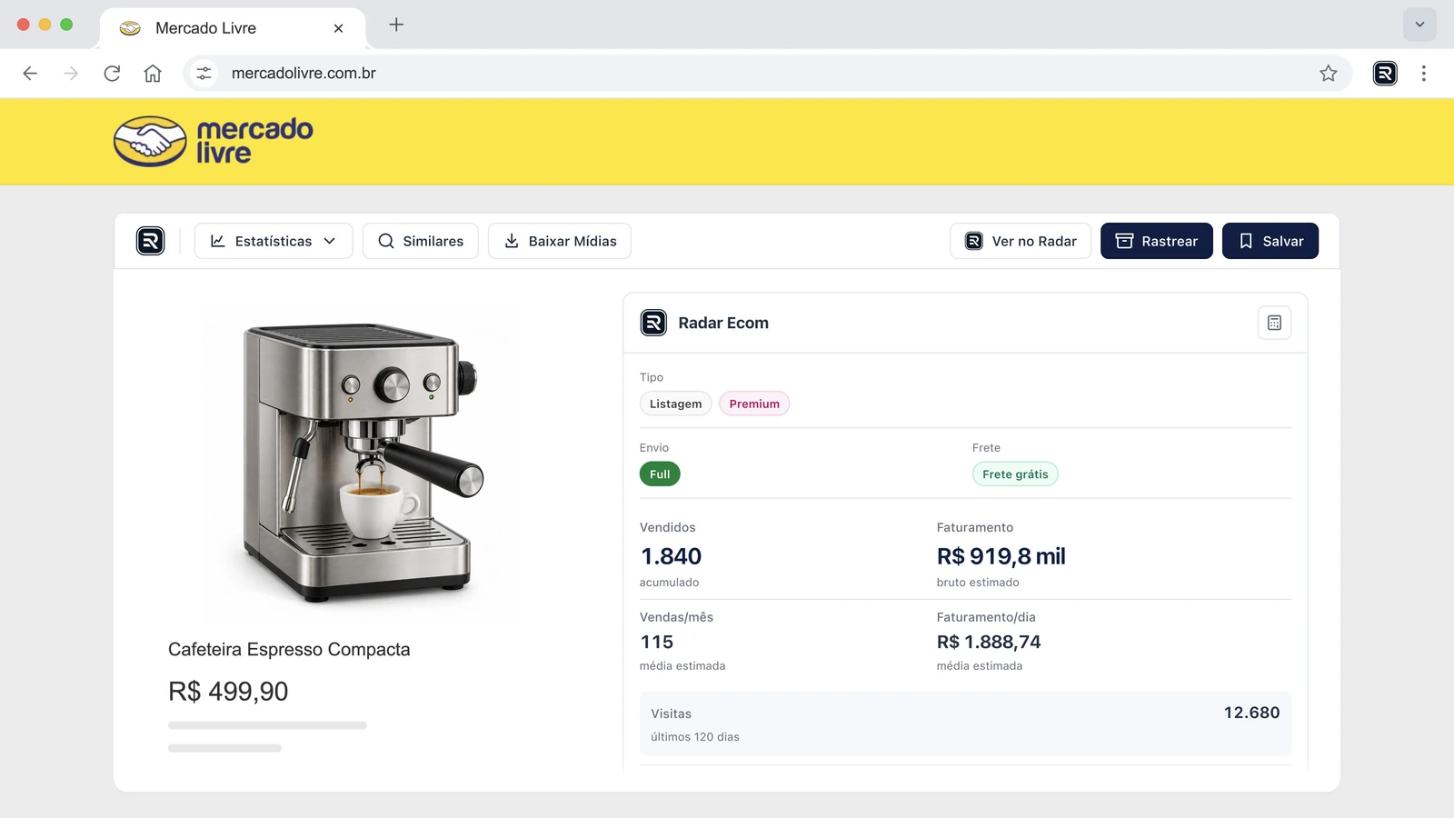Click the Faturamento value R$ 919,8 mil
The image size is (1454, 818).
[1001, 556]
